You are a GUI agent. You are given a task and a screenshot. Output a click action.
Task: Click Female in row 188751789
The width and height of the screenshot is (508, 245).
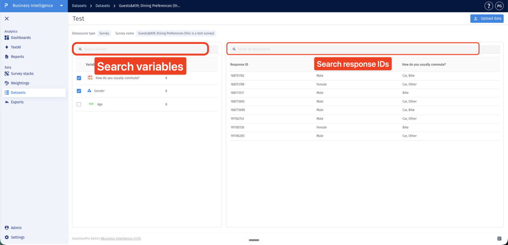(321, 84)
